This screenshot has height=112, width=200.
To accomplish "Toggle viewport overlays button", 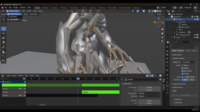I will click(144, 11).
